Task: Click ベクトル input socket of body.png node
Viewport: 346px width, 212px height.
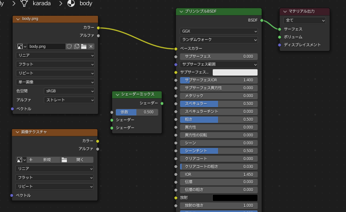Action: point(12,109)
